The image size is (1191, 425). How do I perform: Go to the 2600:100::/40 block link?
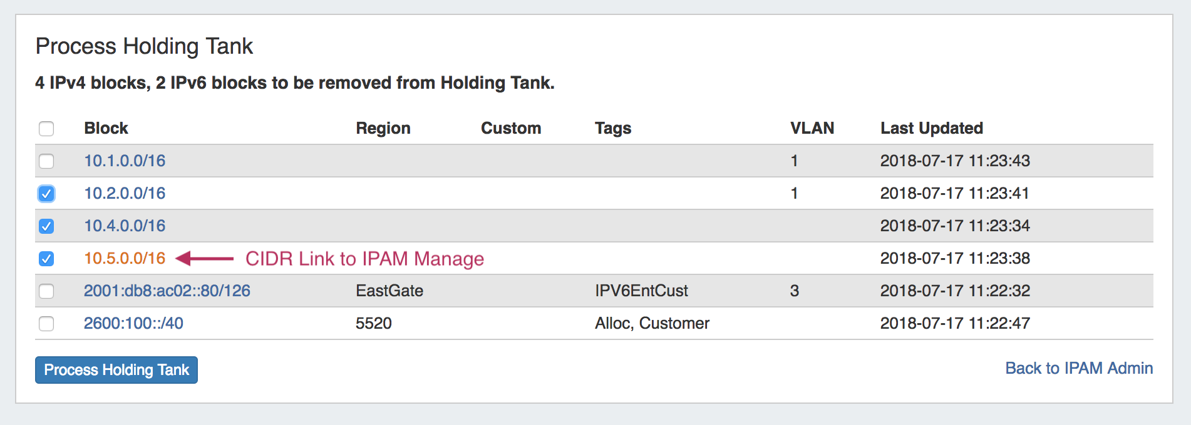pyautogui.click(x=133, y=324)
